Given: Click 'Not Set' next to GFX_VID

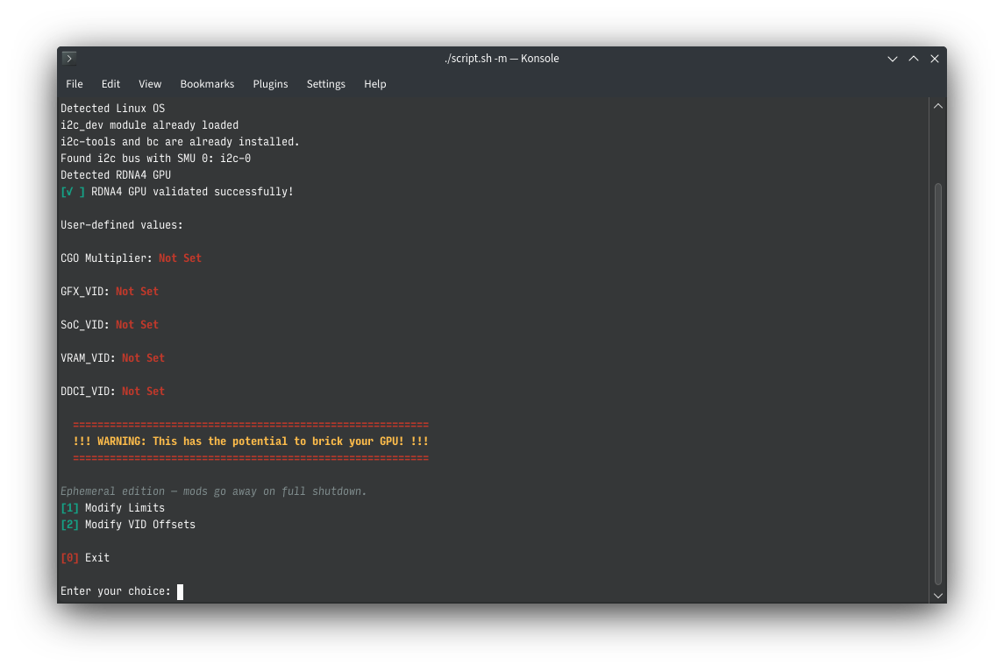Looking at the screenshot, I should (137, 292).
